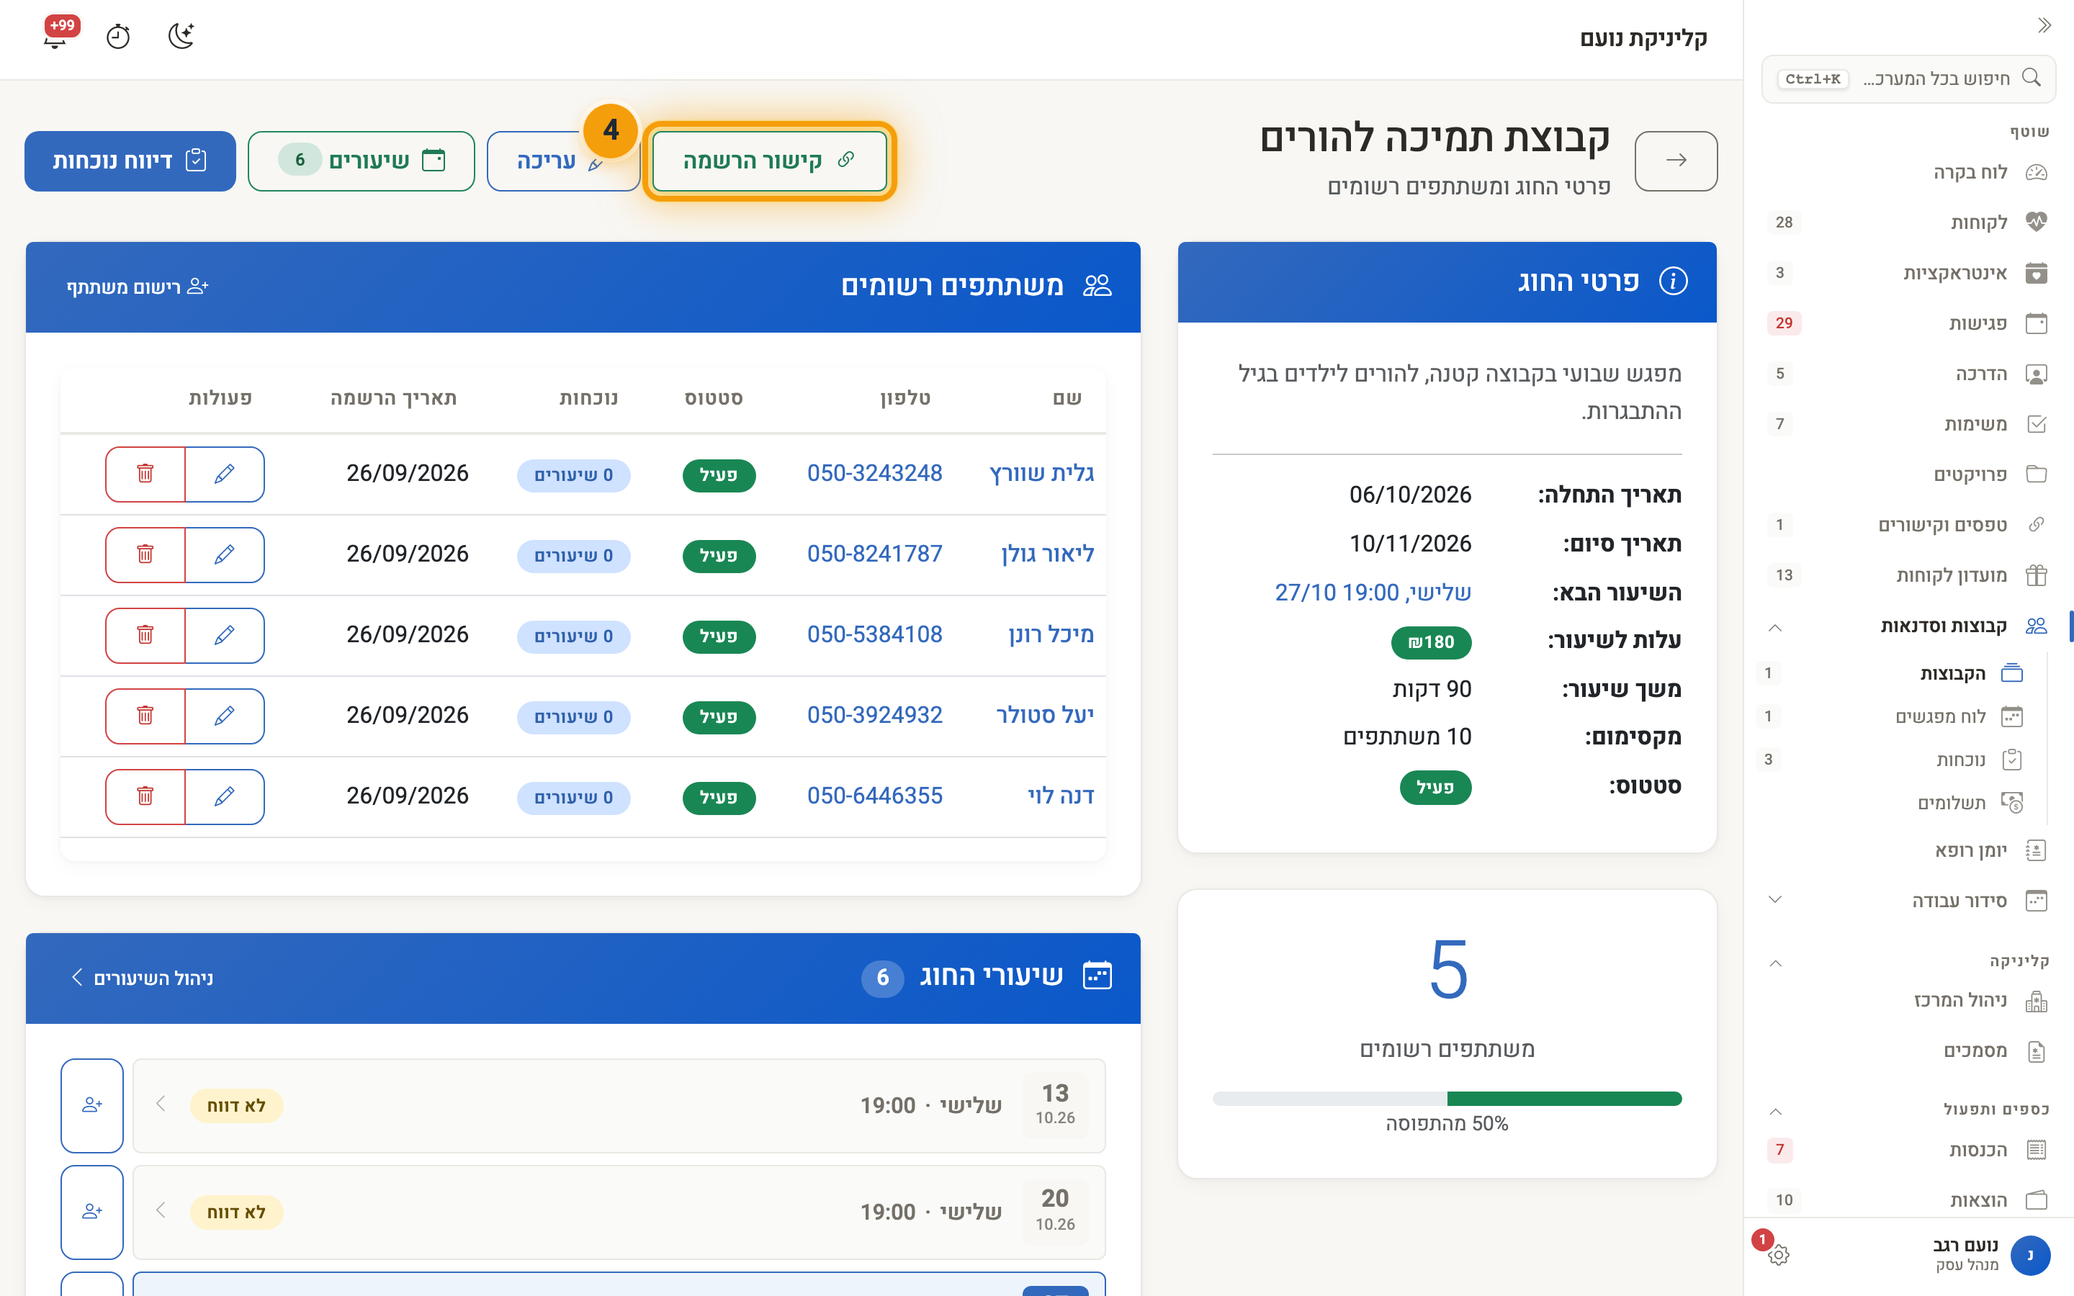
Task: Click next lesson link שלישי, 27/10 19:00
Action: tap(1373, 593)
